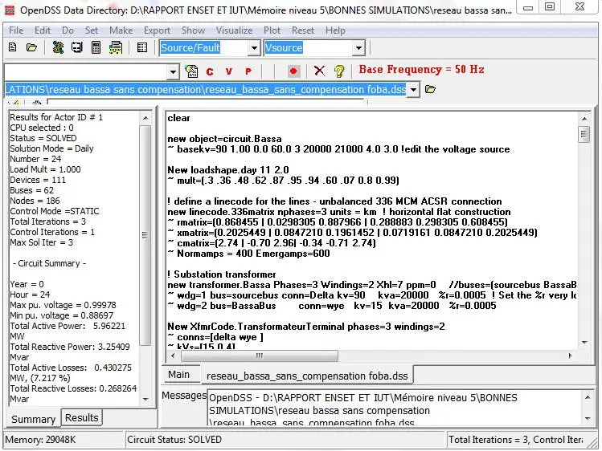Click the edit element properties icon

click(191, 71)
